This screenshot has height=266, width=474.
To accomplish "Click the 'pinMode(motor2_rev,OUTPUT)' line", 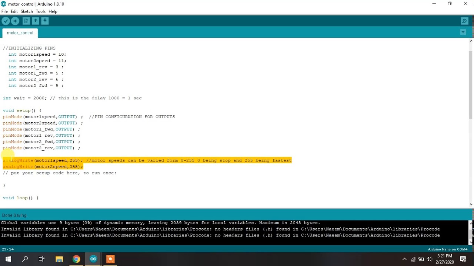I will coord(41,148).
